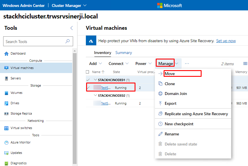The image size is (248, 166).
Task: Click the Storage Replica icon
Action: [6, 114]
